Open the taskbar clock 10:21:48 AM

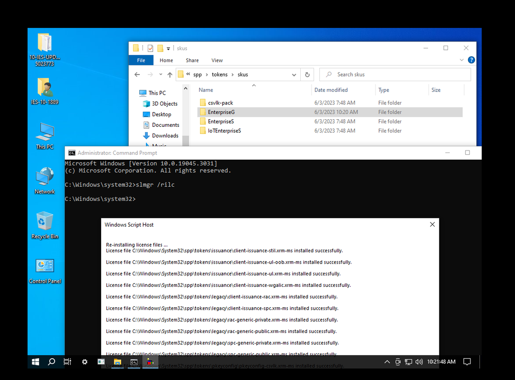[441, 362]
